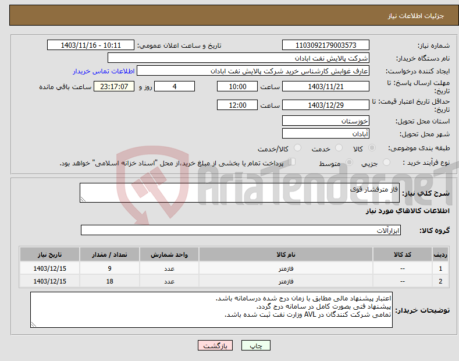Image resolution: width=459 pixels, height=361 pixels.
Task: Click the request creator name field
Action: coord(253,71)
